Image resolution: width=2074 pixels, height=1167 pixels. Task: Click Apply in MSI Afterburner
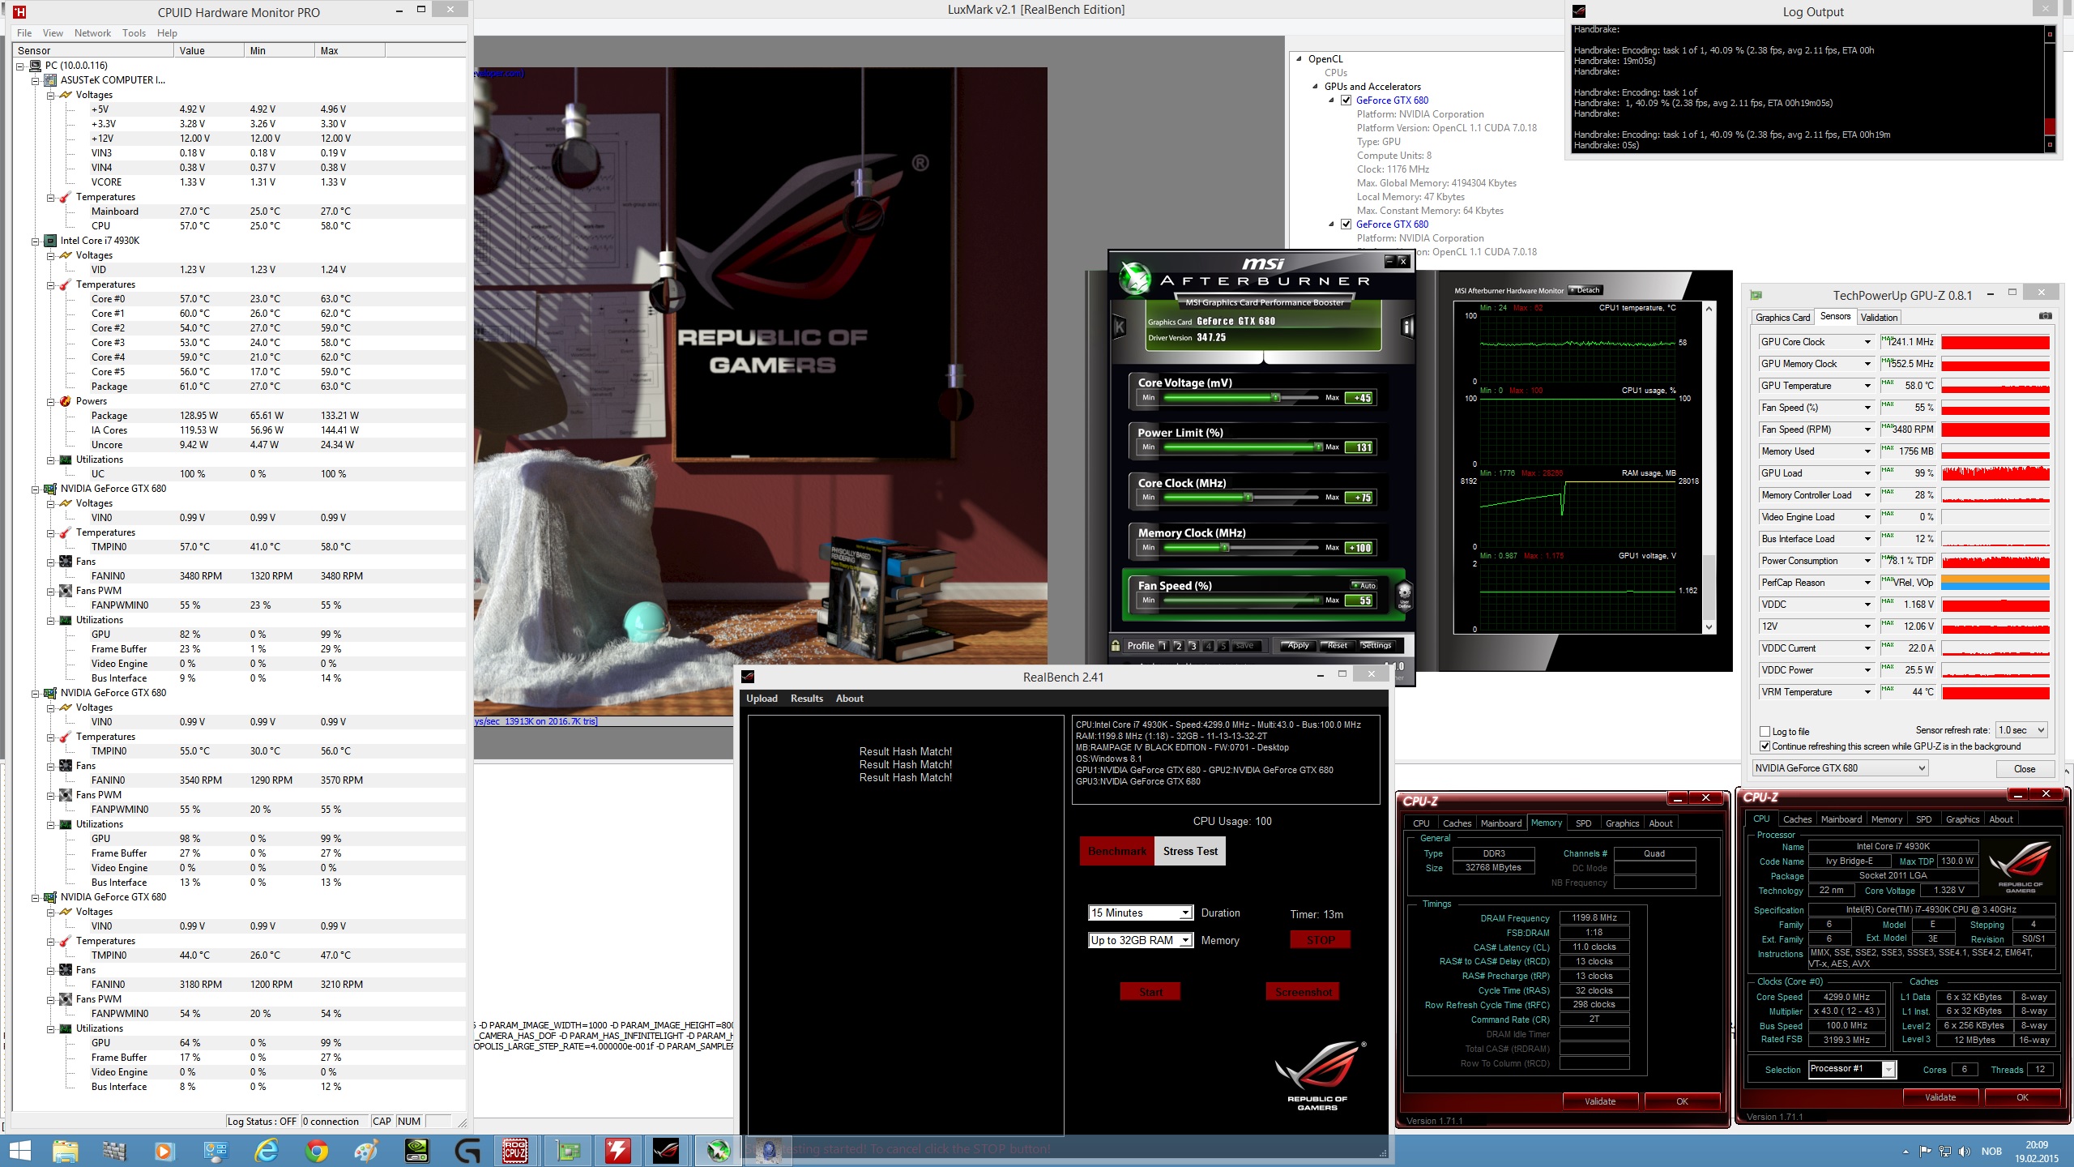1298,646
